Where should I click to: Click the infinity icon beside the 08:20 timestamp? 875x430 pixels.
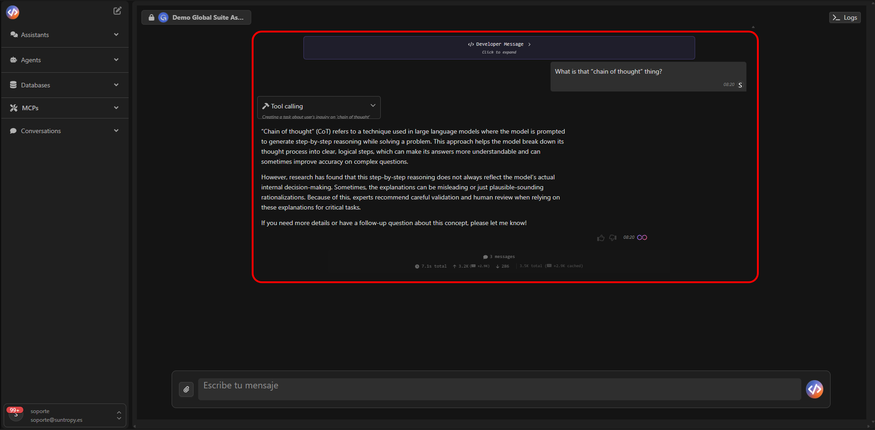point(642,237)
